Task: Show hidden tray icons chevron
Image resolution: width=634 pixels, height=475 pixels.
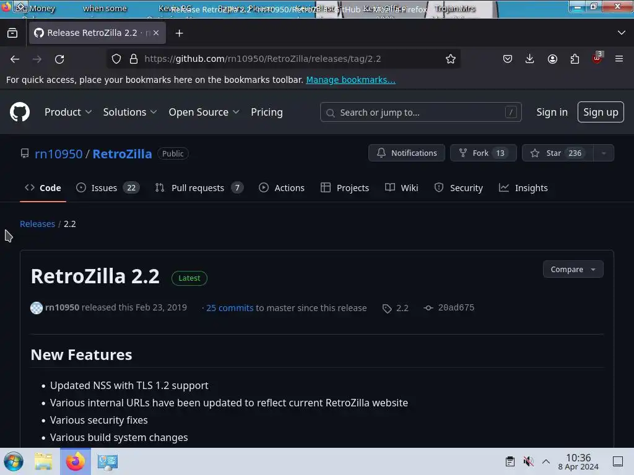Action: (546, 461)
